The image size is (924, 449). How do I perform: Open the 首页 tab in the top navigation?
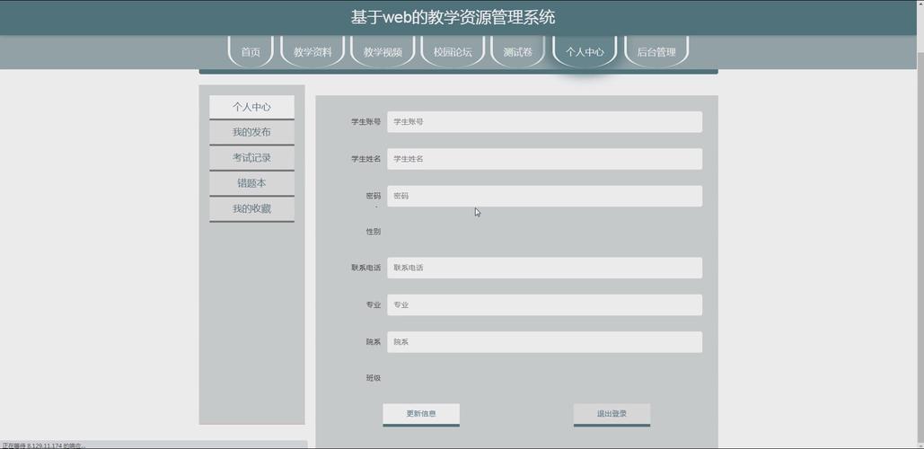pos(251,52)
